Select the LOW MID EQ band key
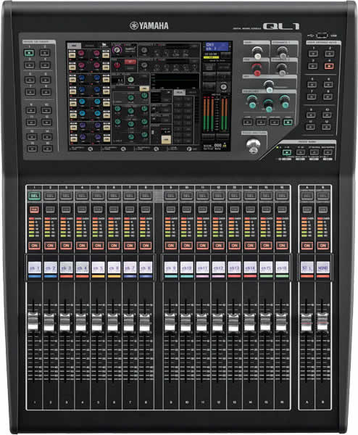The width and height of the screenshot is (358, 435). click(261, 122)
